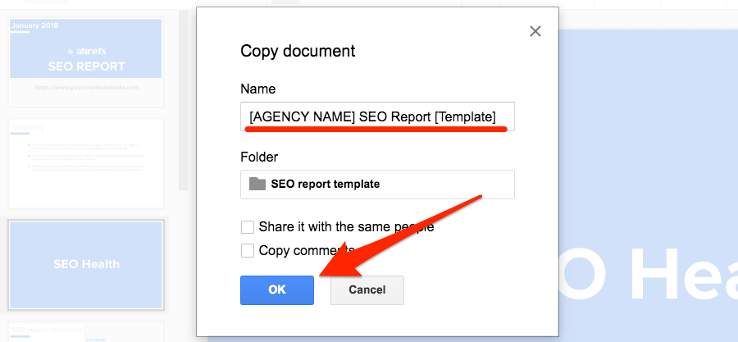Open the SEO report template folder picker

click(x=377, y=184)
